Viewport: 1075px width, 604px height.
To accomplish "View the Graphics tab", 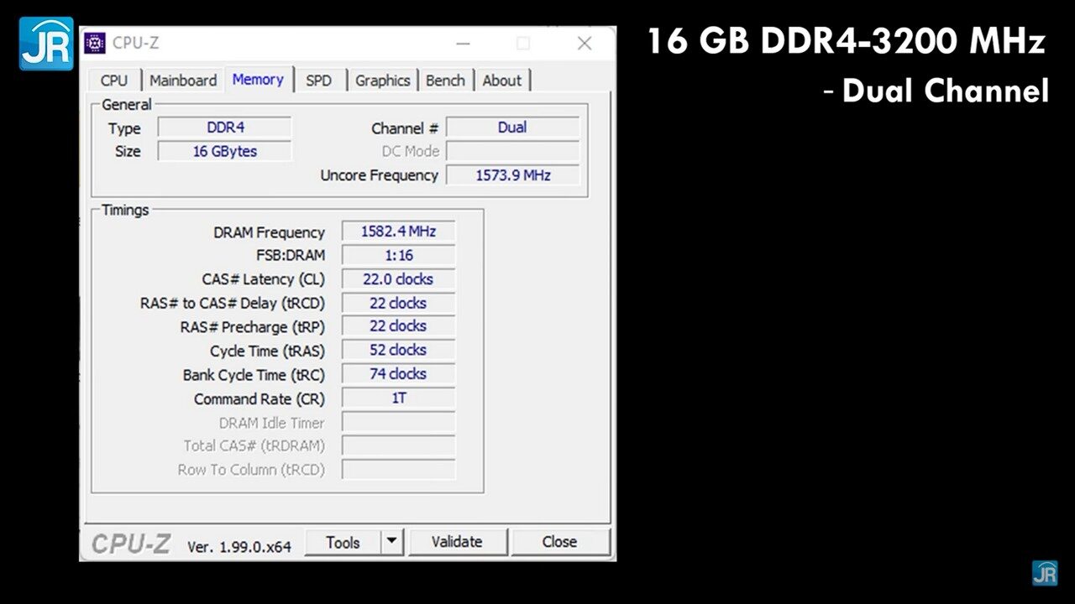I will tap(383, 80).
